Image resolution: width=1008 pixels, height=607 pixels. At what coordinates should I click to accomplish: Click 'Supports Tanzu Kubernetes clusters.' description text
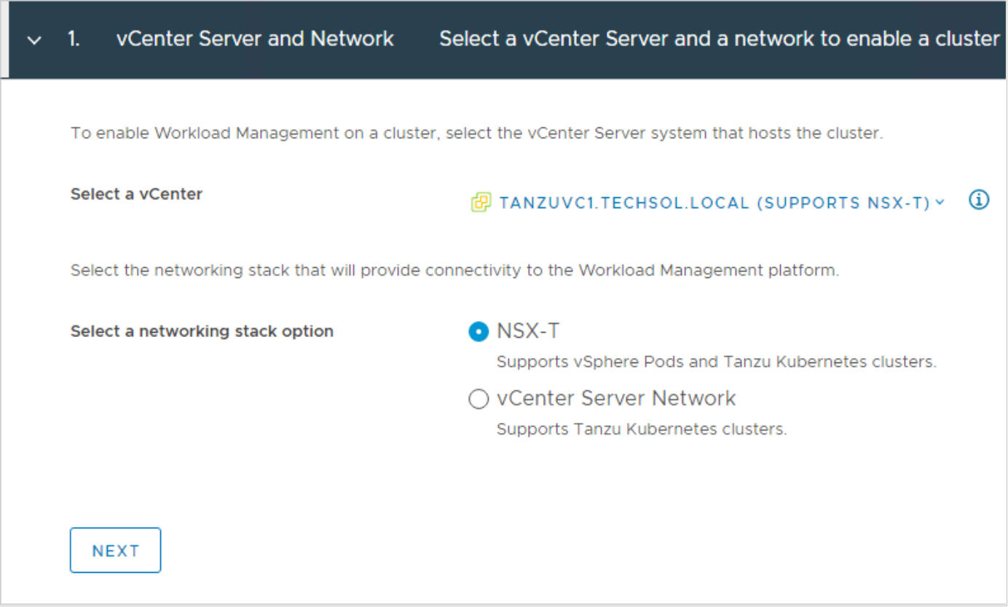click(x=642, y=429)
